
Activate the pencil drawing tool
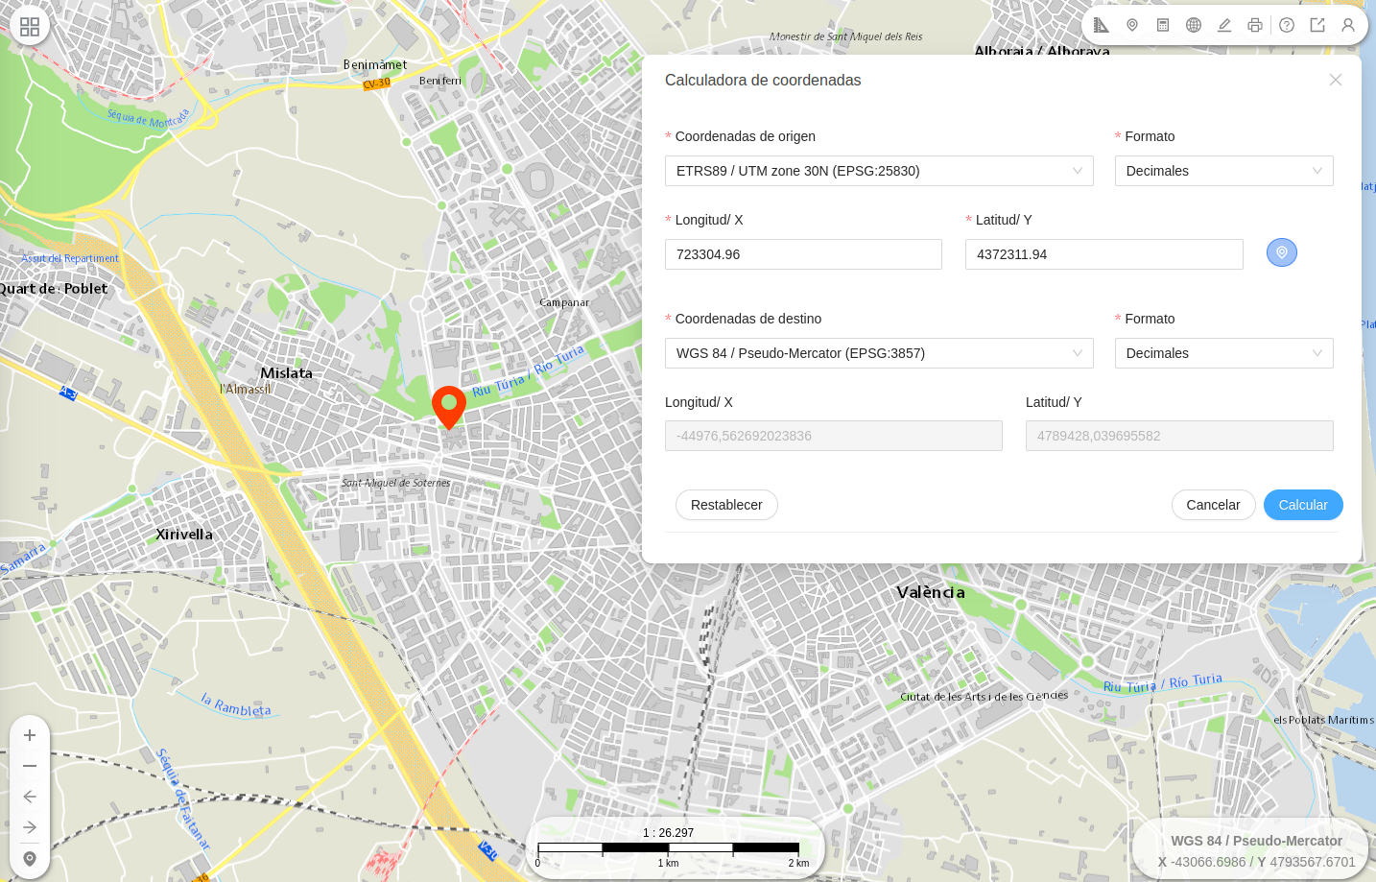point(1224,25)
